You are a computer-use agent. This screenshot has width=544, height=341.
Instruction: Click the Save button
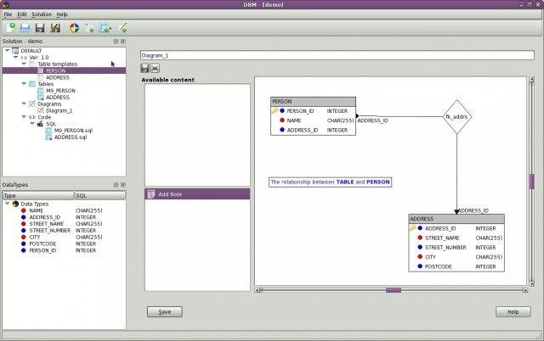pyautogui.click(x=165, y=311)
